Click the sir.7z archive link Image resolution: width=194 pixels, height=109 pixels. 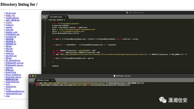pyautogui.click(x=8, y=84)
